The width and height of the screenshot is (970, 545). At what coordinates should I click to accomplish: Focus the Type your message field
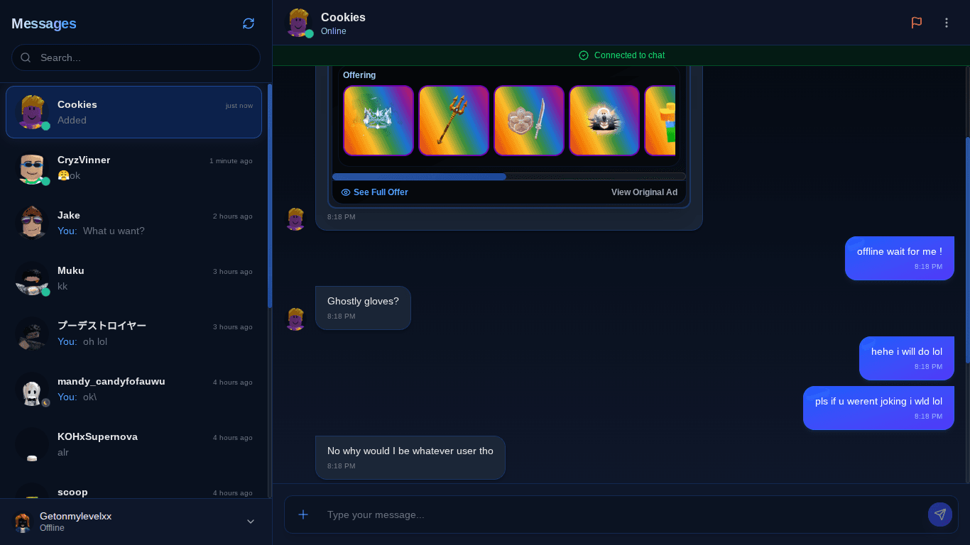point(621,514)
